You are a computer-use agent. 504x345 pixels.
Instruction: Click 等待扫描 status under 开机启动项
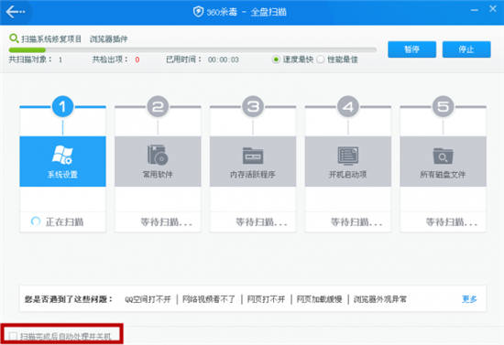[356, 221]
